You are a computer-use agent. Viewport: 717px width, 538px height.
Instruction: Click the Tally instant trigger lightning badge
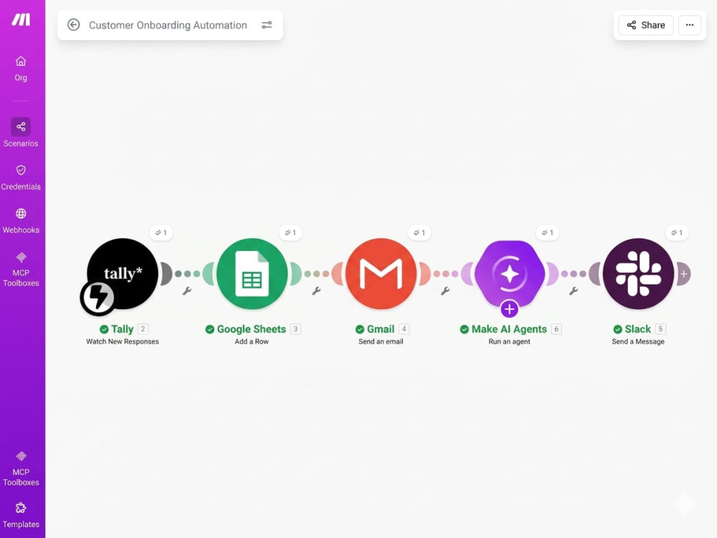(98, 298)
